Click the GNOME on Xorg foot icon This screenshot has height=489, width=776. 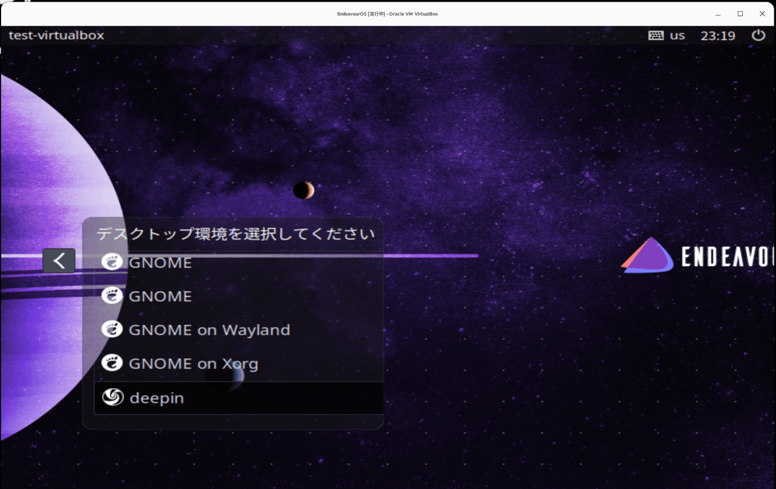[x=112, y=363]
